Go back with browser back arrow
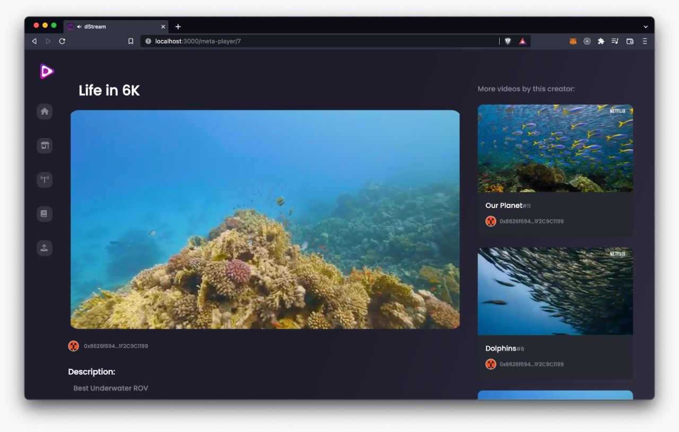679x432 pixels. 34,41
